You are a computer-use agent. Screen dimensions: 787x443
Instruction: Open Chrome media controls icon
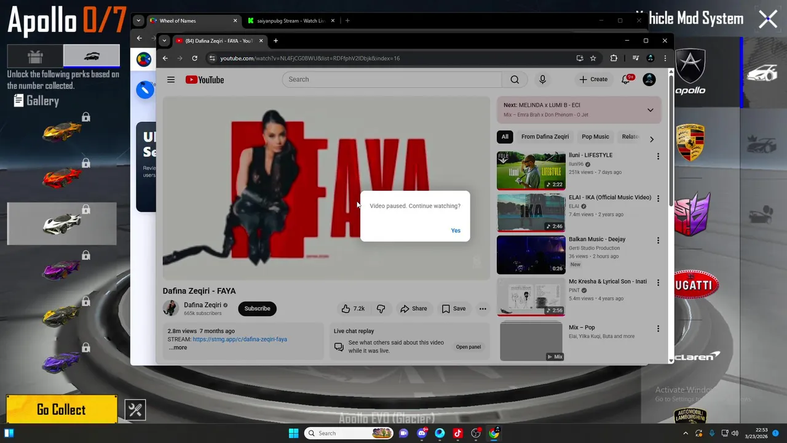point(636,58)
